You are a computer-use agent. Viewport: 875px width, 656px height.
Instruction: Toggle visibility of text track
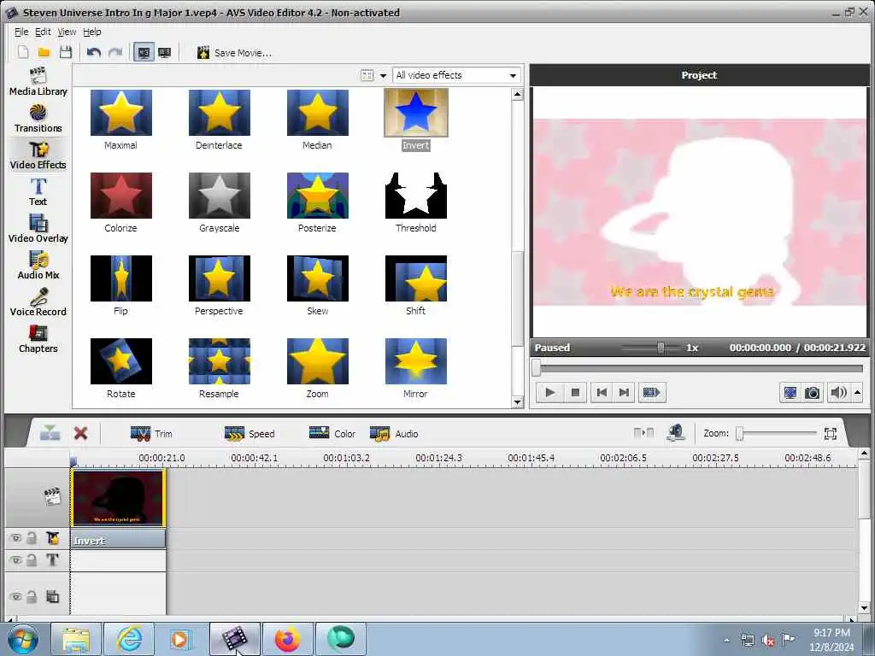pyautogui.click(x=15, y=559)
